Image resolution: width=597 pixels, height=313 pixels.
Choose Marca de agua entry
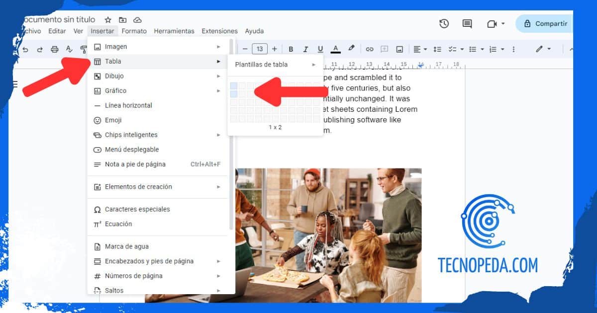158,246
